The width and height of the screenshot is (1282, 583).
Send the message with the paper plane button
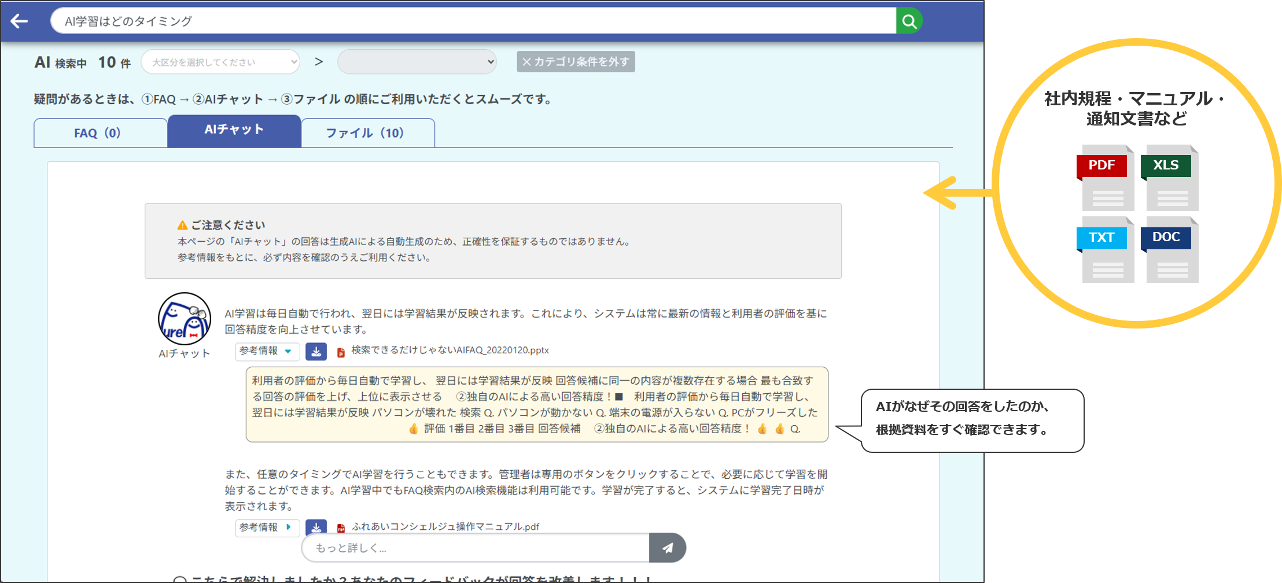click(667, 548)
